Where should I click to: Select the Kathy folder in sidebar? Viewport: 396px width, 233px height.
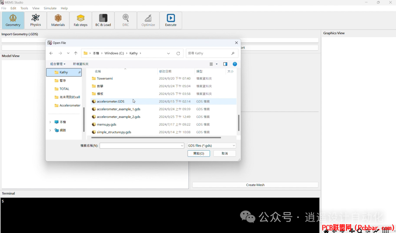click(64, 72)
